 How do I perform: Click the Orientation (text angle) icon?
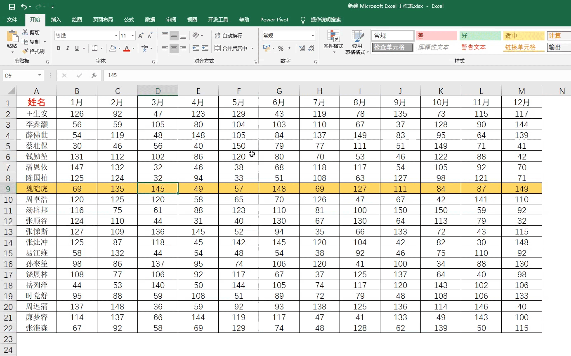[x=196, y=35]
